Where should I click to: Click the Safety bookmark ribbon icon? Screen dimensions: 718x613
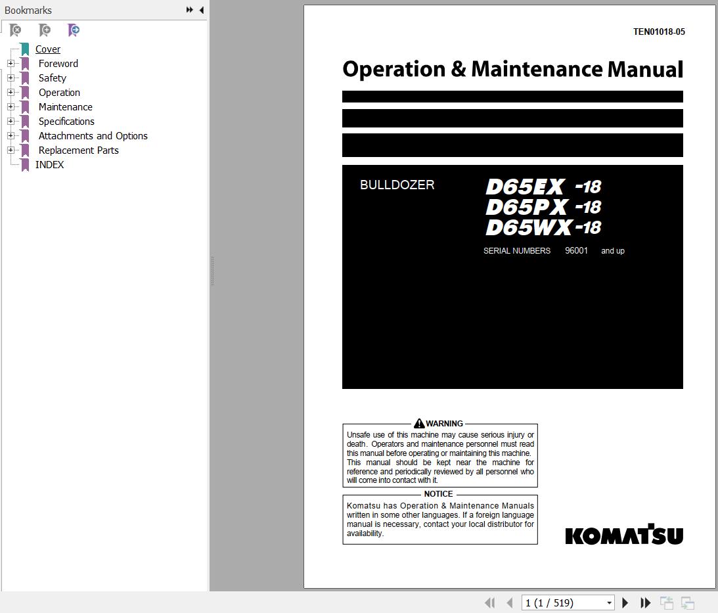pyautogui.click(x=25, y=78)
